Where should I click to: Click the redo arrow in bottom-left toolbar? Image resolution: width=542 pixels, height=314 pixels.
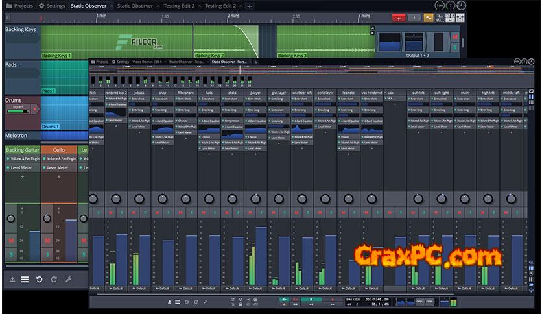[53, 280]
